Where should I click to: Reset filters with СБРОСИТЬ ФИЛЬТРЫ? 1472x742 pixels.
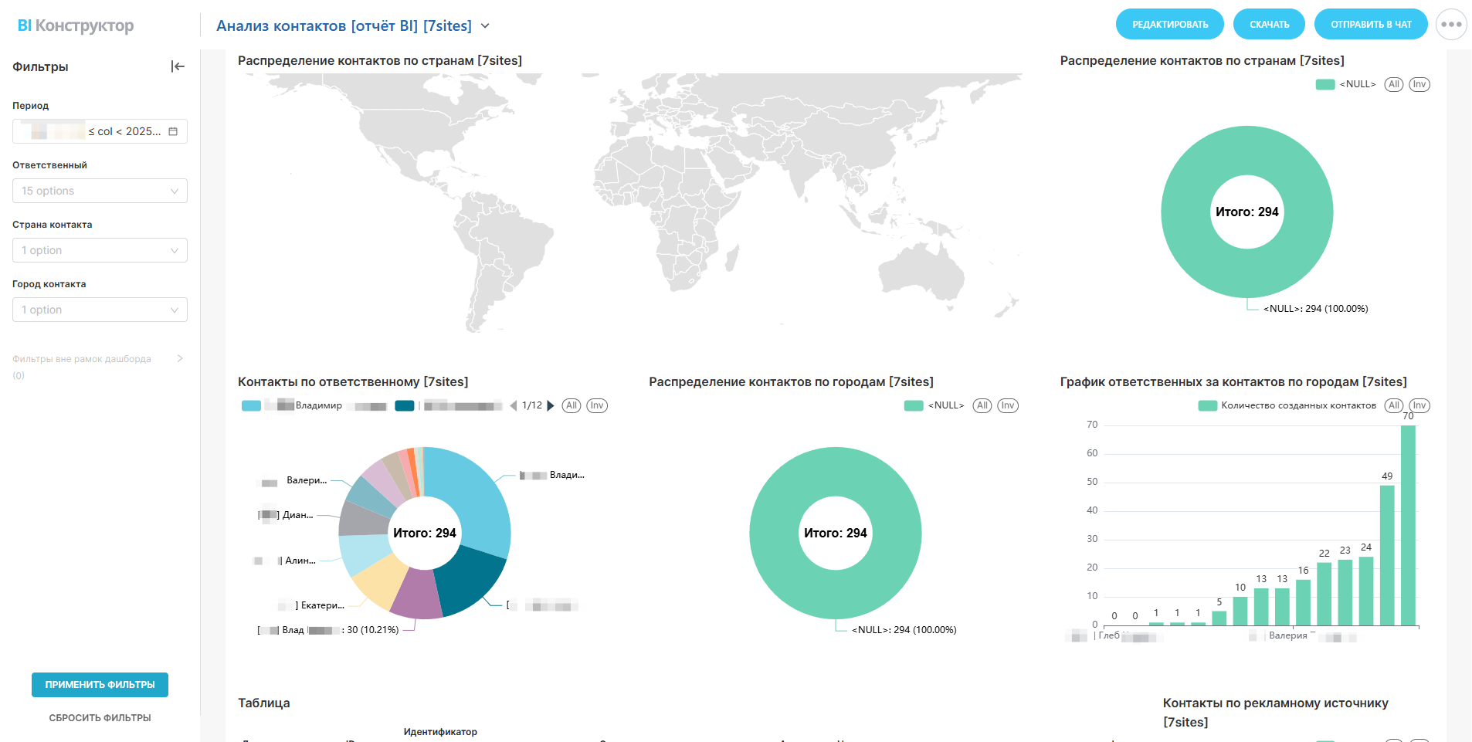pyautogui.click(x=100, y=718)
